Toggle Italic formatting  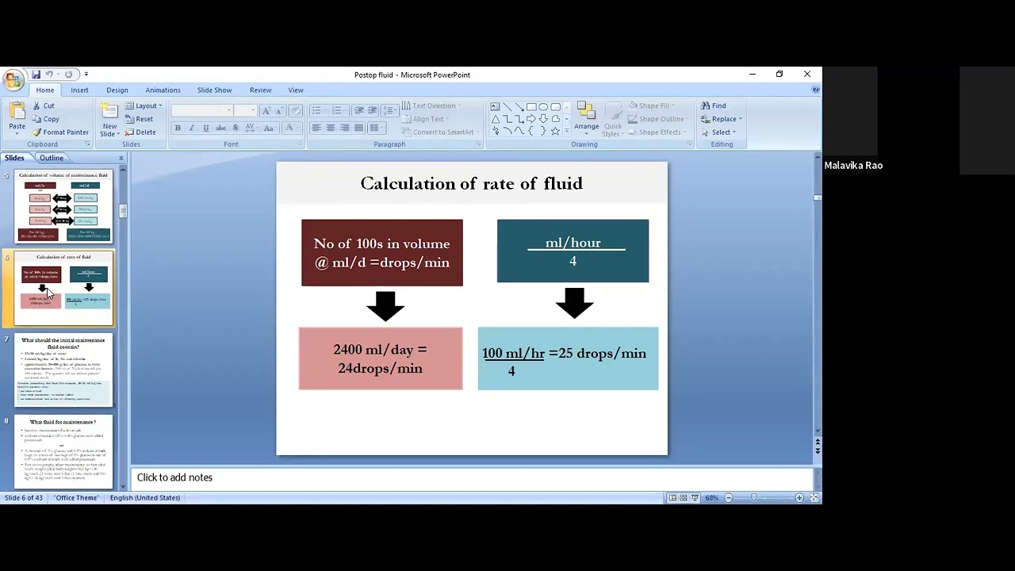(192, 128)
